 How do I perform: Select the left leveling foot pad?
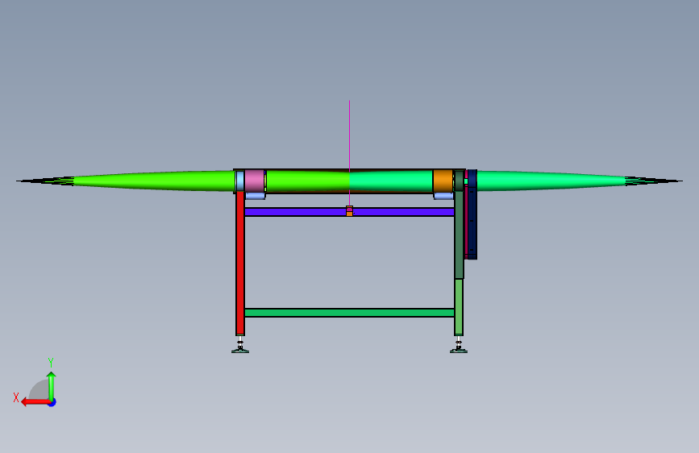240,351
